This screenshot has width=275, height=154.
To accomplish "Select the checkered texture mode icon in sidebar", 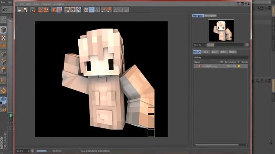I will (3, 38).
